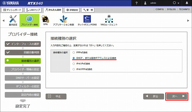Click プロバイダー情報の設定 step
Viewport: 192px width, 112px height.
click(x=23, y=69)
